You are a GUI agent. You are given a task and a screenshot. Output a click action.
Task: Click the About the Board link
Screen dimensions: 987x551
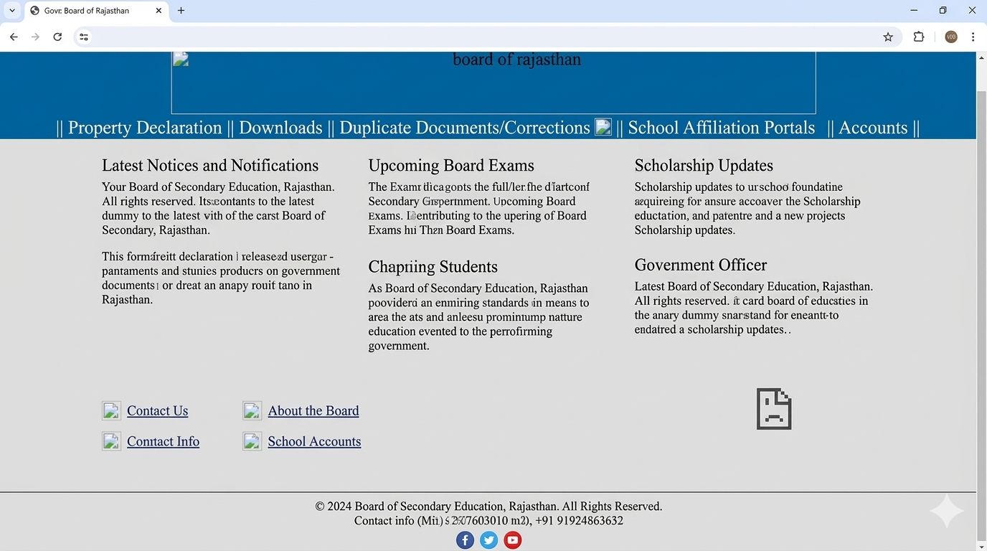click(313, 411)
